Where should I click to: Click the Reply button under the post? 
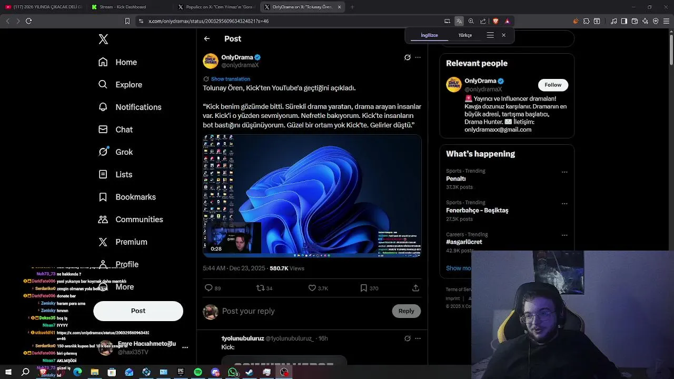(x=406, y=311)
